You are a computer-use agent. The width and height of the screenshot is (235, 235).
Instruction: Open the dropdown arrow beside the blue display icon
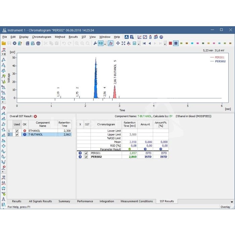coord(105,44)
